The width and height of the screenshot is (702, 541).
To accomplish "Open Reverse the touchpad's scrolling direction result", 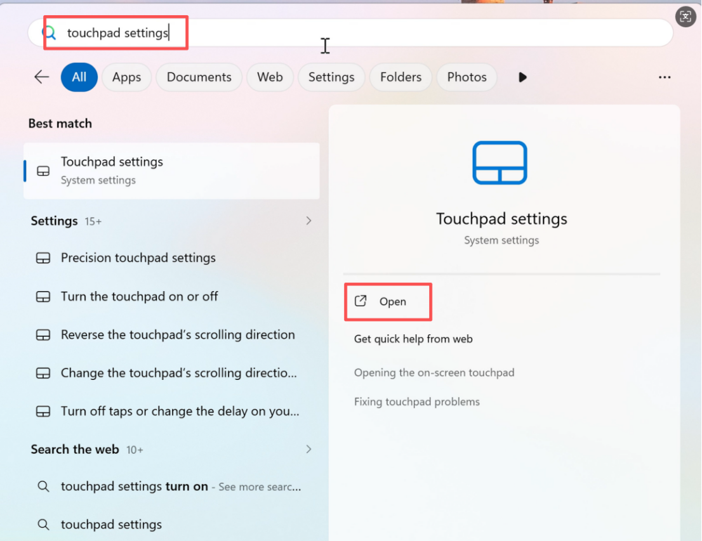I will click(177, 334).
